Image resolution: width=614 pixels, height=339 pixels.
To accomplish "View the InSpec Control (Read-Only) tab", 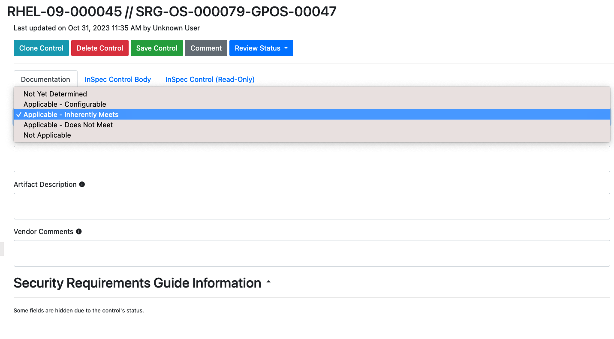I will [210, 79].
